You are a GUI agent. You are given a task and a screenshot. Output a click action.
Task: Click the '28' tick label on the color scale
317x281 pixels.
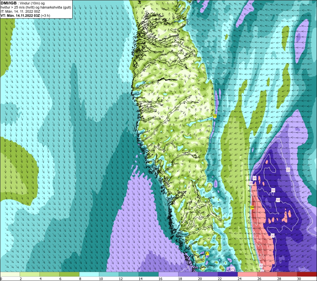pos(279,279)
